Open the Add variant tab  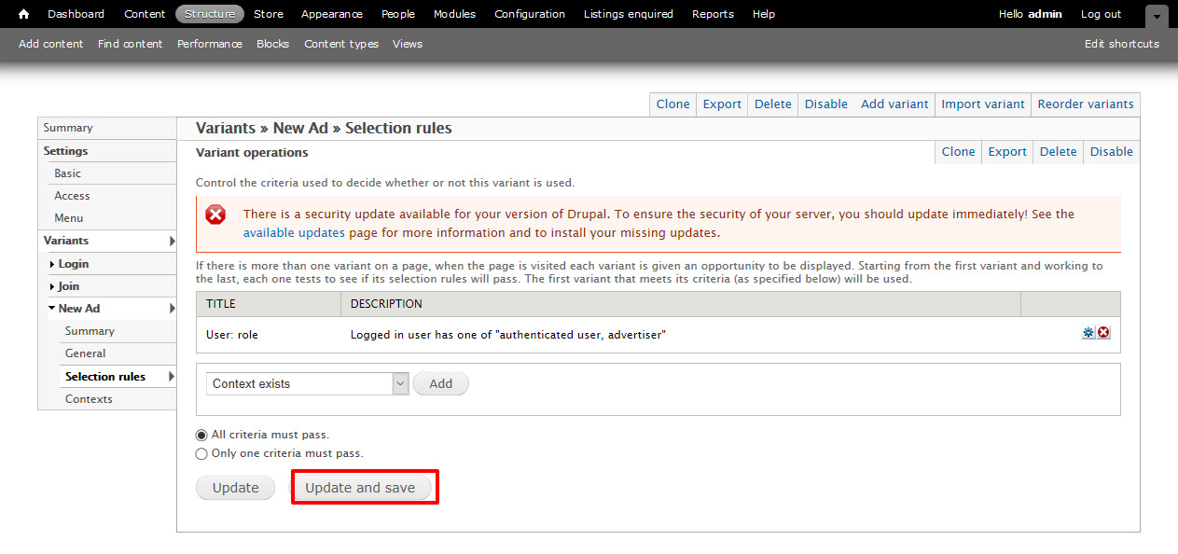pyautogui.click(x=894, y=104)
